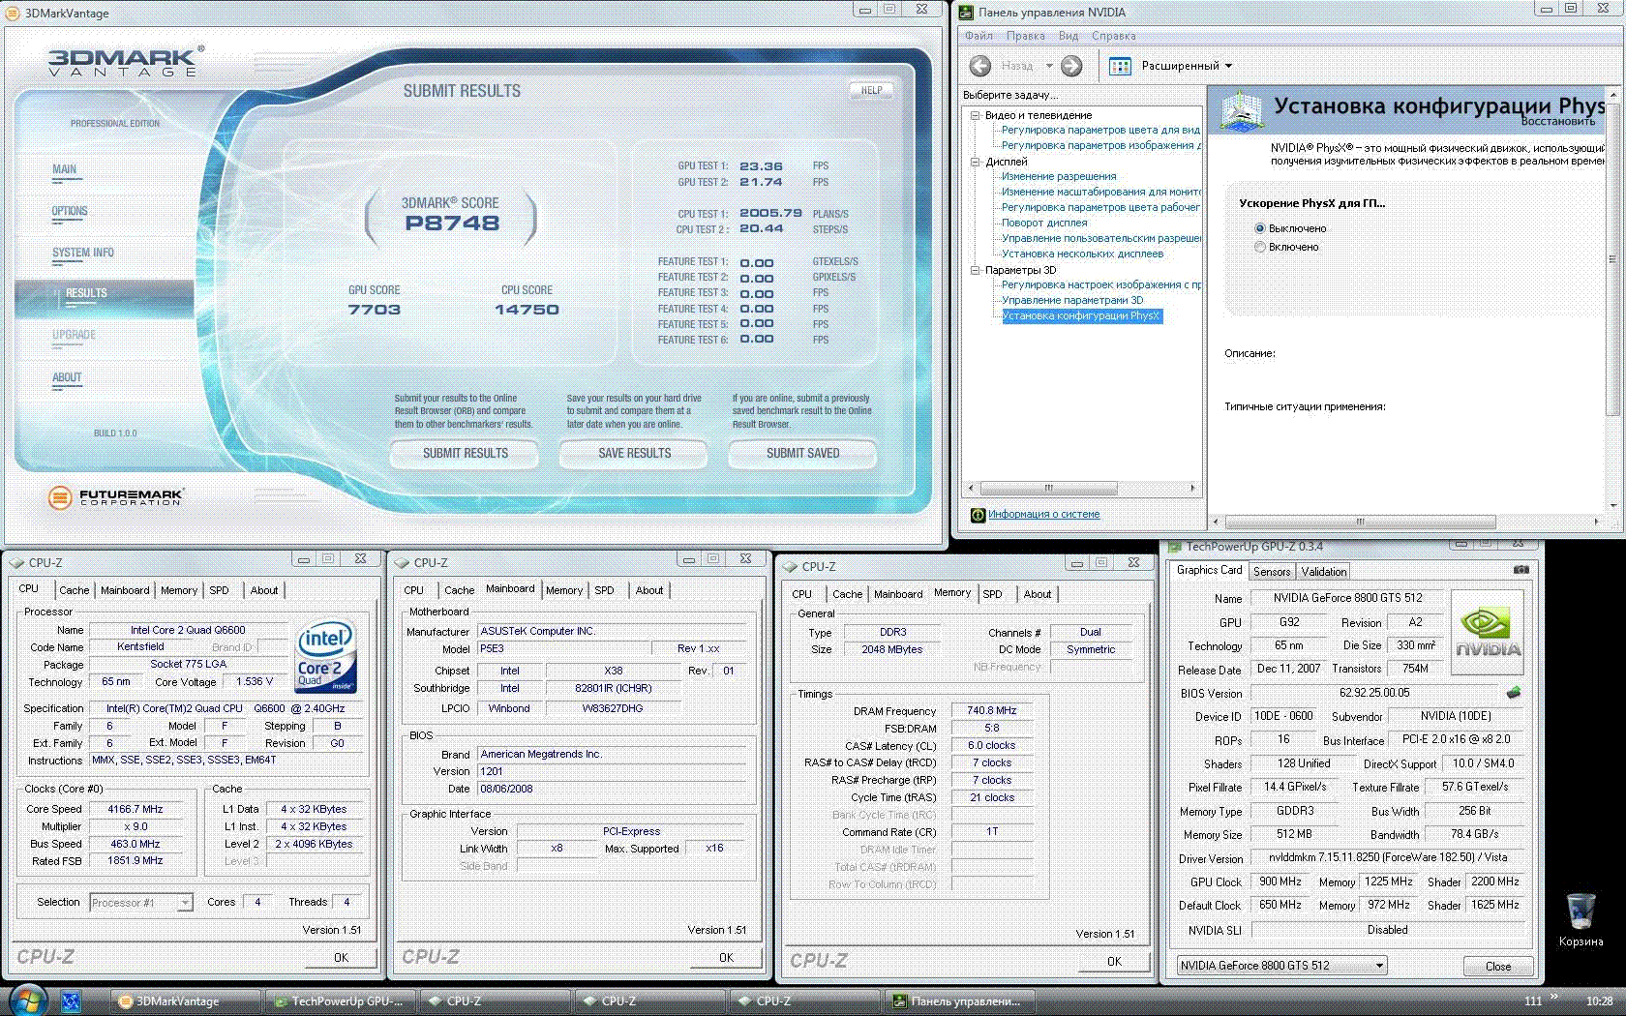The height and width of the screenshot is (1016, 1626).
Task: Click the system info icon at bottom
Action: tap(979, 515)
